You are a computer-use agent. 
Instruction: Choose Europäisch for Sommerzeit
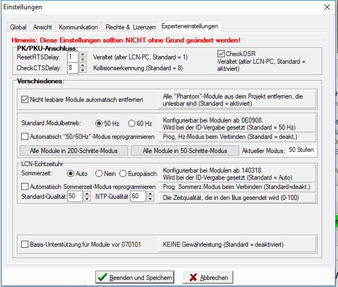[123, 174]
